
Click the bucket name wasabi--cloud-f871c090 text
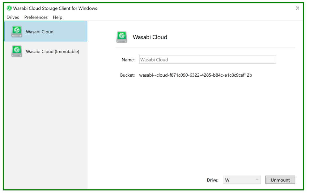196,75
